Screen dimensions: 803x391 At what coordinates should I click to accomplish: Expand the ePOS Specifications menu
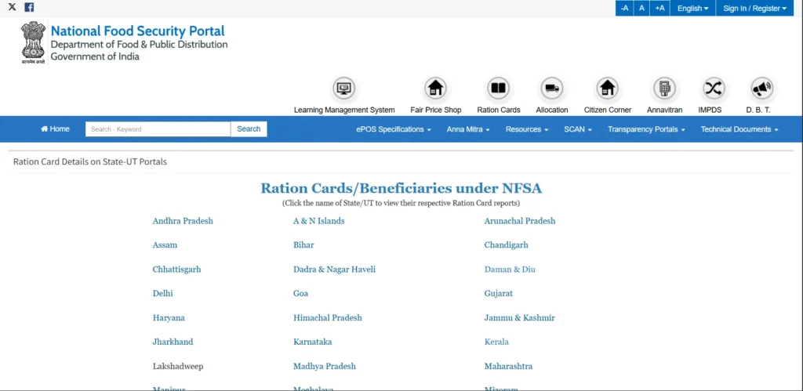coord(394,129)
